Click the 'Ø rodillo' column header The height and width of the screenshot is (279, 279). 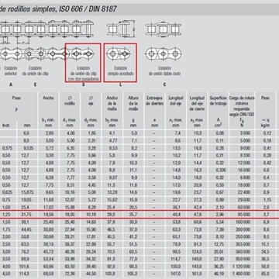pos(70,101)
